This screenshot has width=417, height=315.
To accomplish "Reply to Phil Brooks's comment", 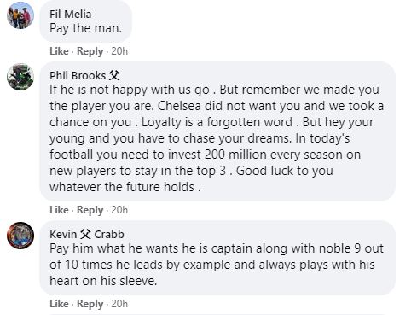I will [90, 210].
